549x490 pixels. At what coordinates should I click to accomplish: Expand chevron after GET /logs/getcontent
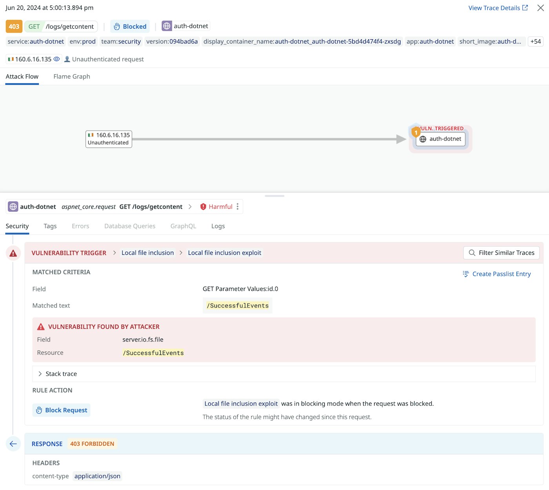pos(190,207)
